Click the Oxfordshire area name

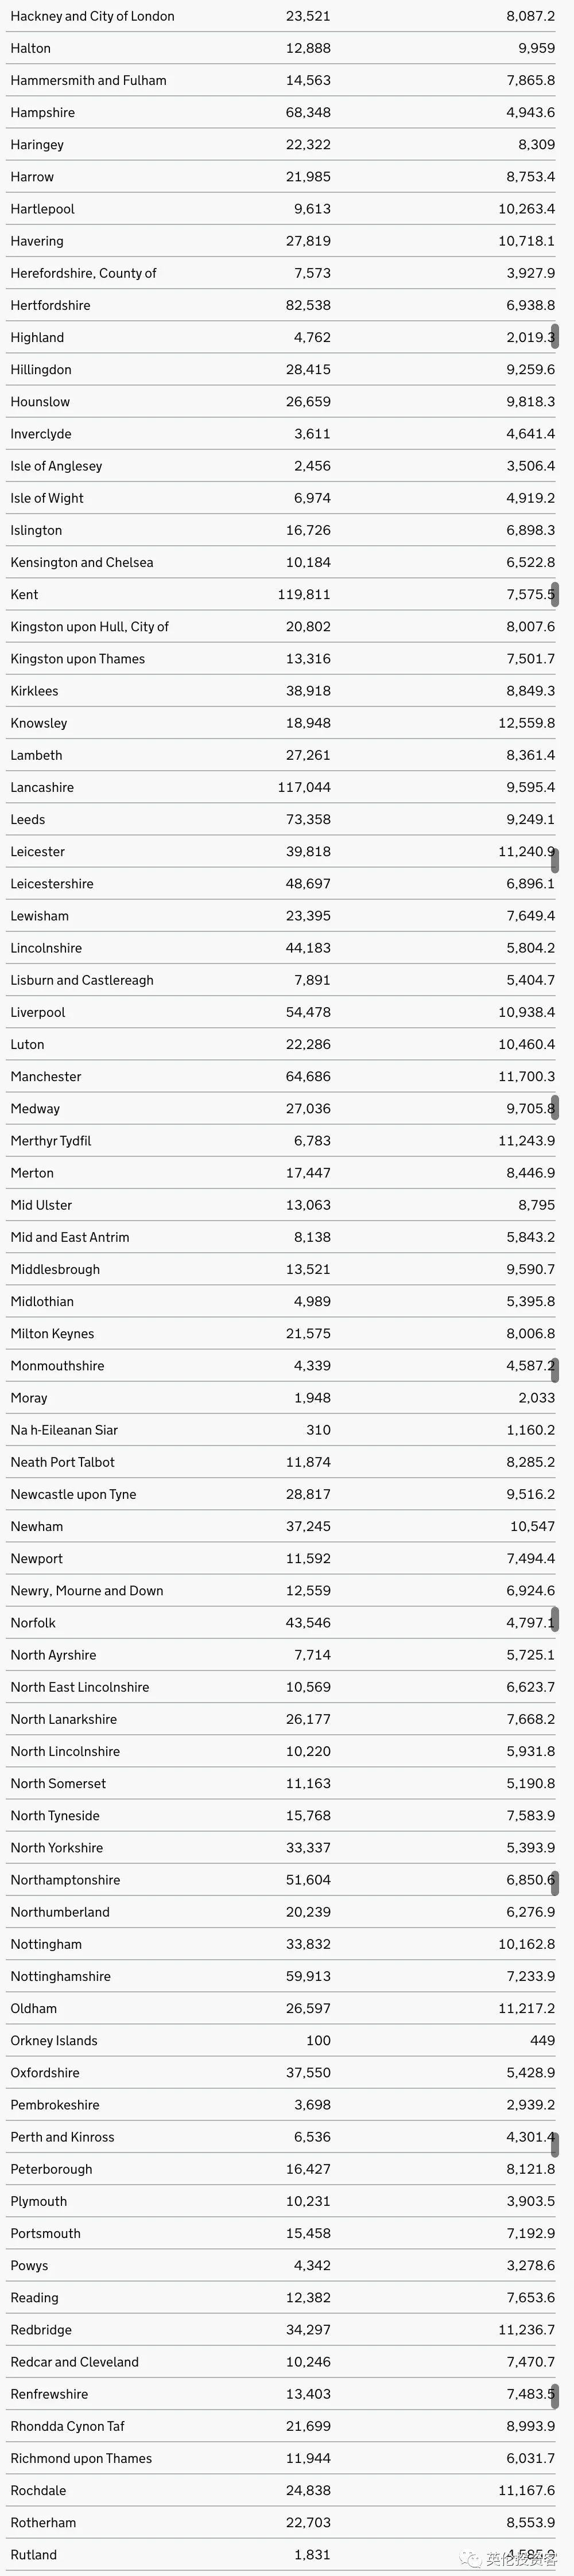pos(45,2073)
